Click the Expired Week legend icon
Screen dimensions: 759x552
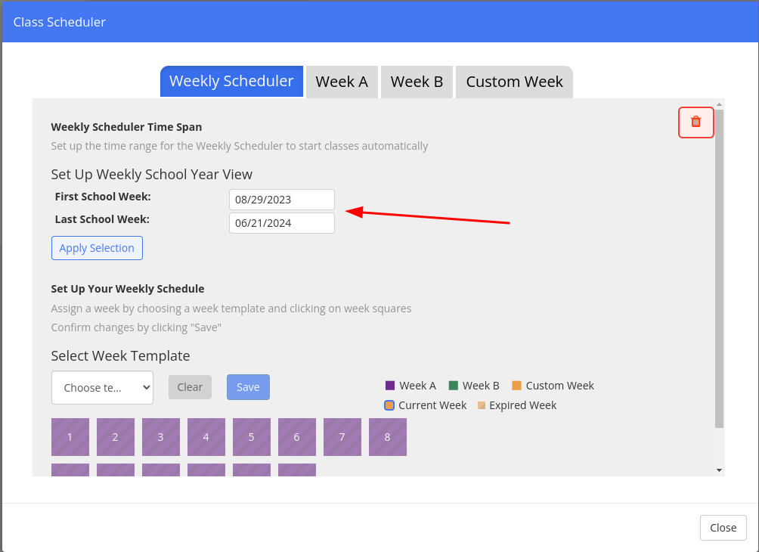pyautogui.click(x=481, y=405)
